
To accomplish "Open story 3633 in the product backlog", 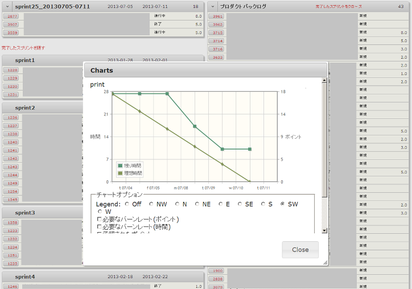I will 217,57.
